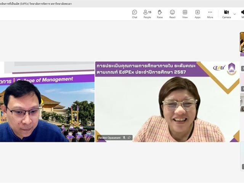Open the Chat panel
The height and width of the screenshot is (183, 244).
[135, 14]
